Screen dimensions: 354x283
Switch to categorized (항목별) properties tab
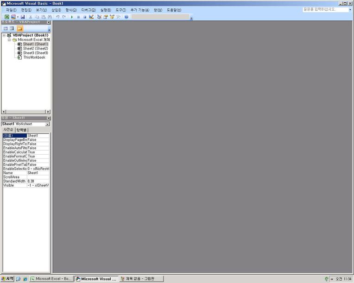tap(21, 130)
